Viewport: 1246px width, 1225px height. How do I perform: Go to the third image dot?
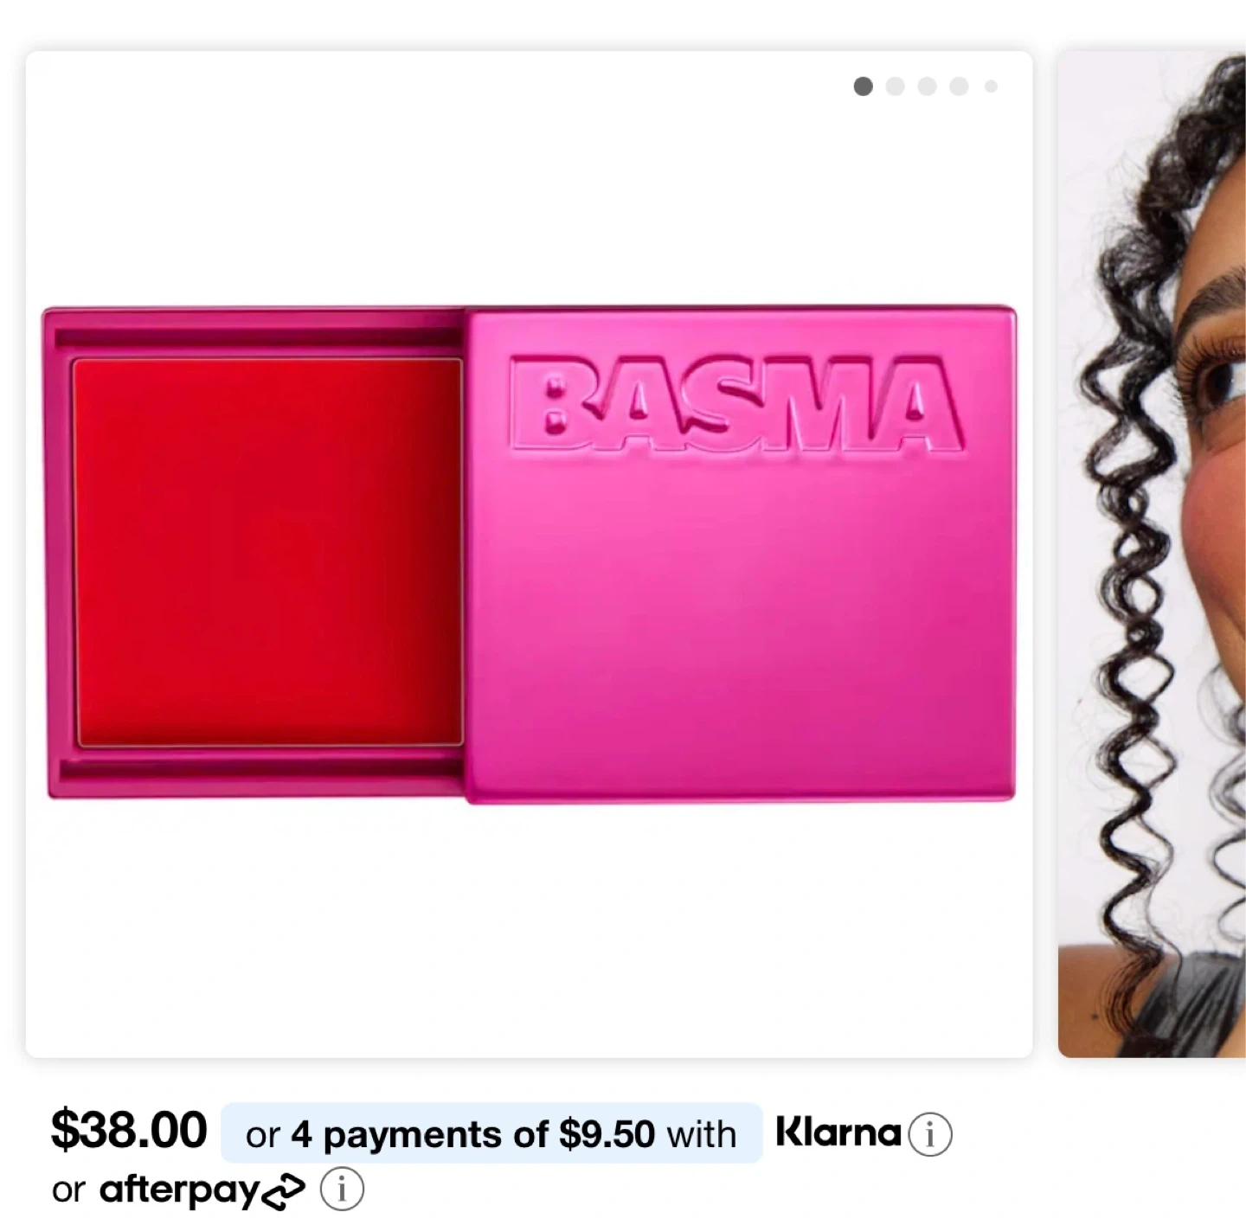pyautogui.click(x=927, y=87)
